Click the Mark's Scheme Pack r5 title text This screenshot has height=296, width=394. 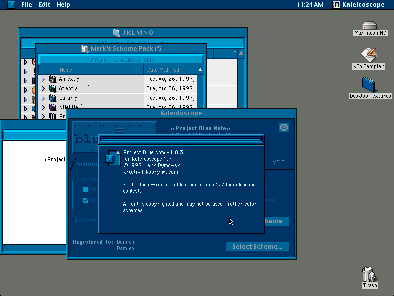[x=126, y=49]
